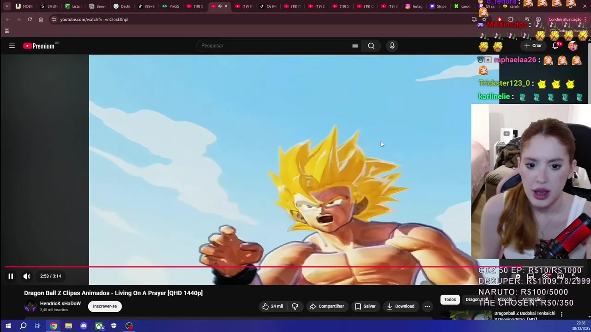The width and height of the screenshot is (591, 332).
Task: Open Chrome three-dot menu
Action: point(585,19)
